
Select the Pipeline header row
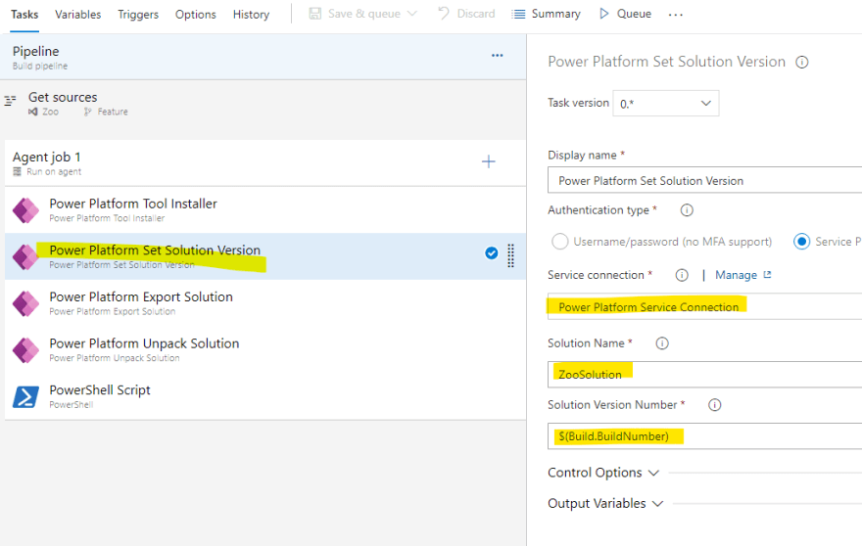tap(263, 57)
